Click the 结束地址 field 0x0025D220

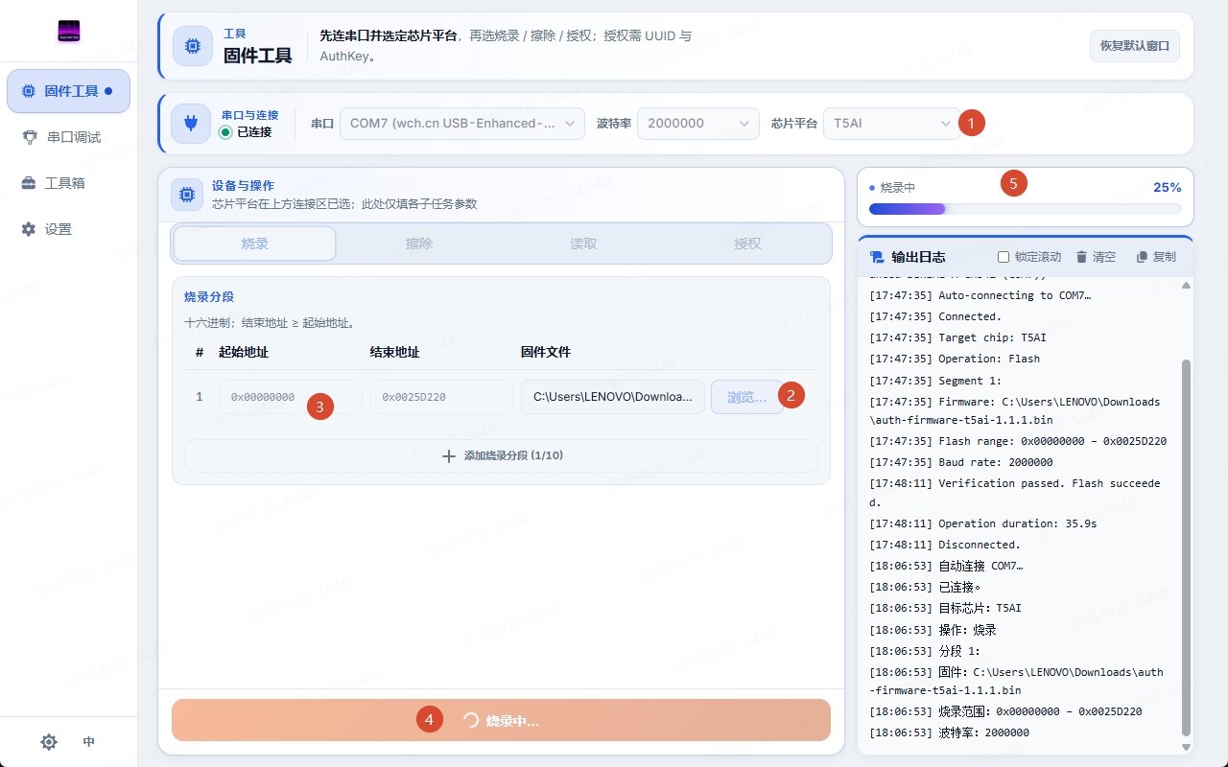tap(441, 397)
